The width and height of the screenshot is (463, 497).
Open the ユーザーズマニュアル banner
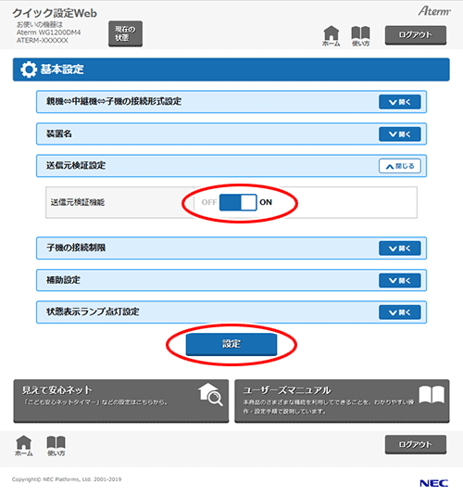(x=342, y=401)
